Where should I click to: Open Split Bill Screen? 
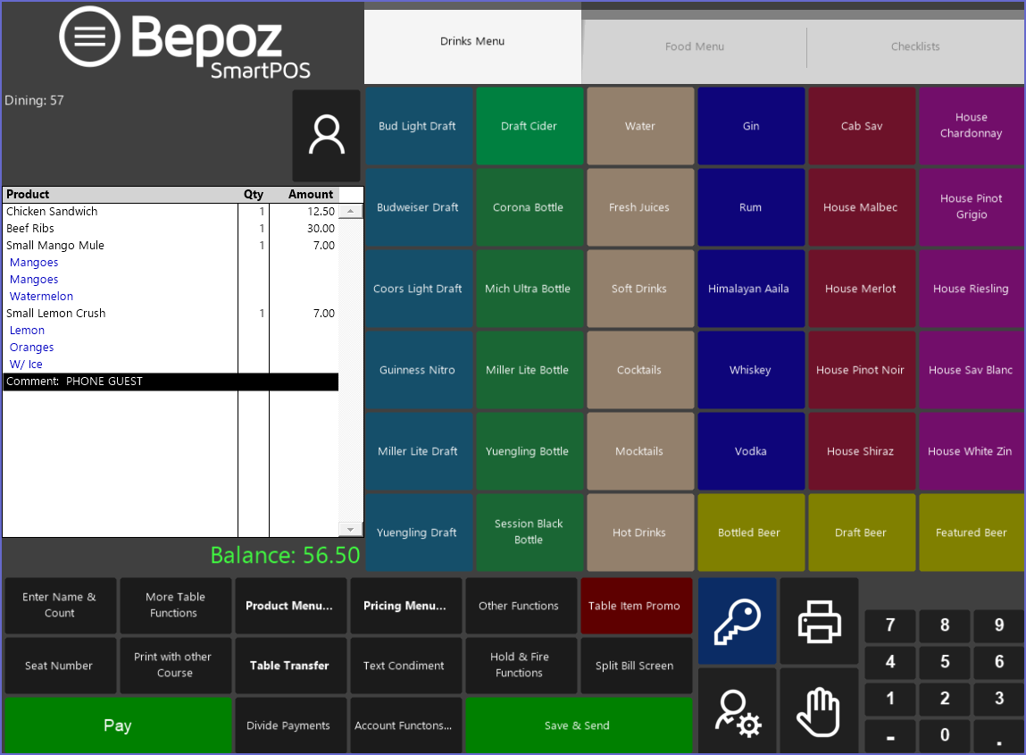[x=635, y=666]
